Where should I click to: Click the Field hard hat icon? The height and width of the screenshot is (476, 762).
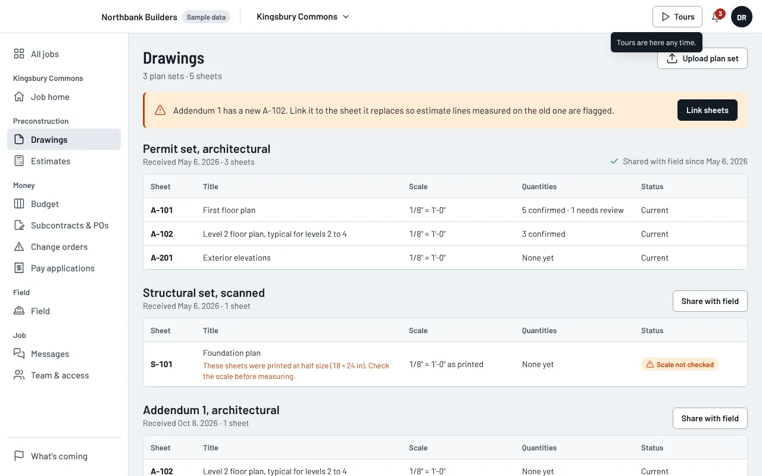click(x=19, y=311)
